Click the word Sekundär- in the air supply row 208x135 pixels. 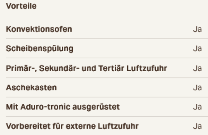click(x=59, y=68)
